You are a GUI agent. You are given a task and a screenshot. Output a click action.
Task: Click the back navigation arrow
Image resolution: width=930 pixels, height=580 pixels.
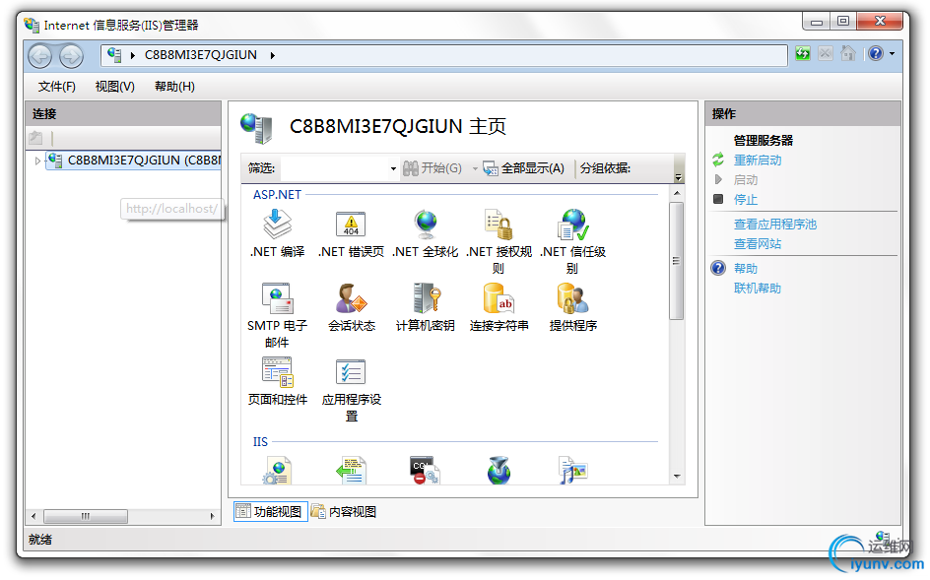click(x=40, y=56)
